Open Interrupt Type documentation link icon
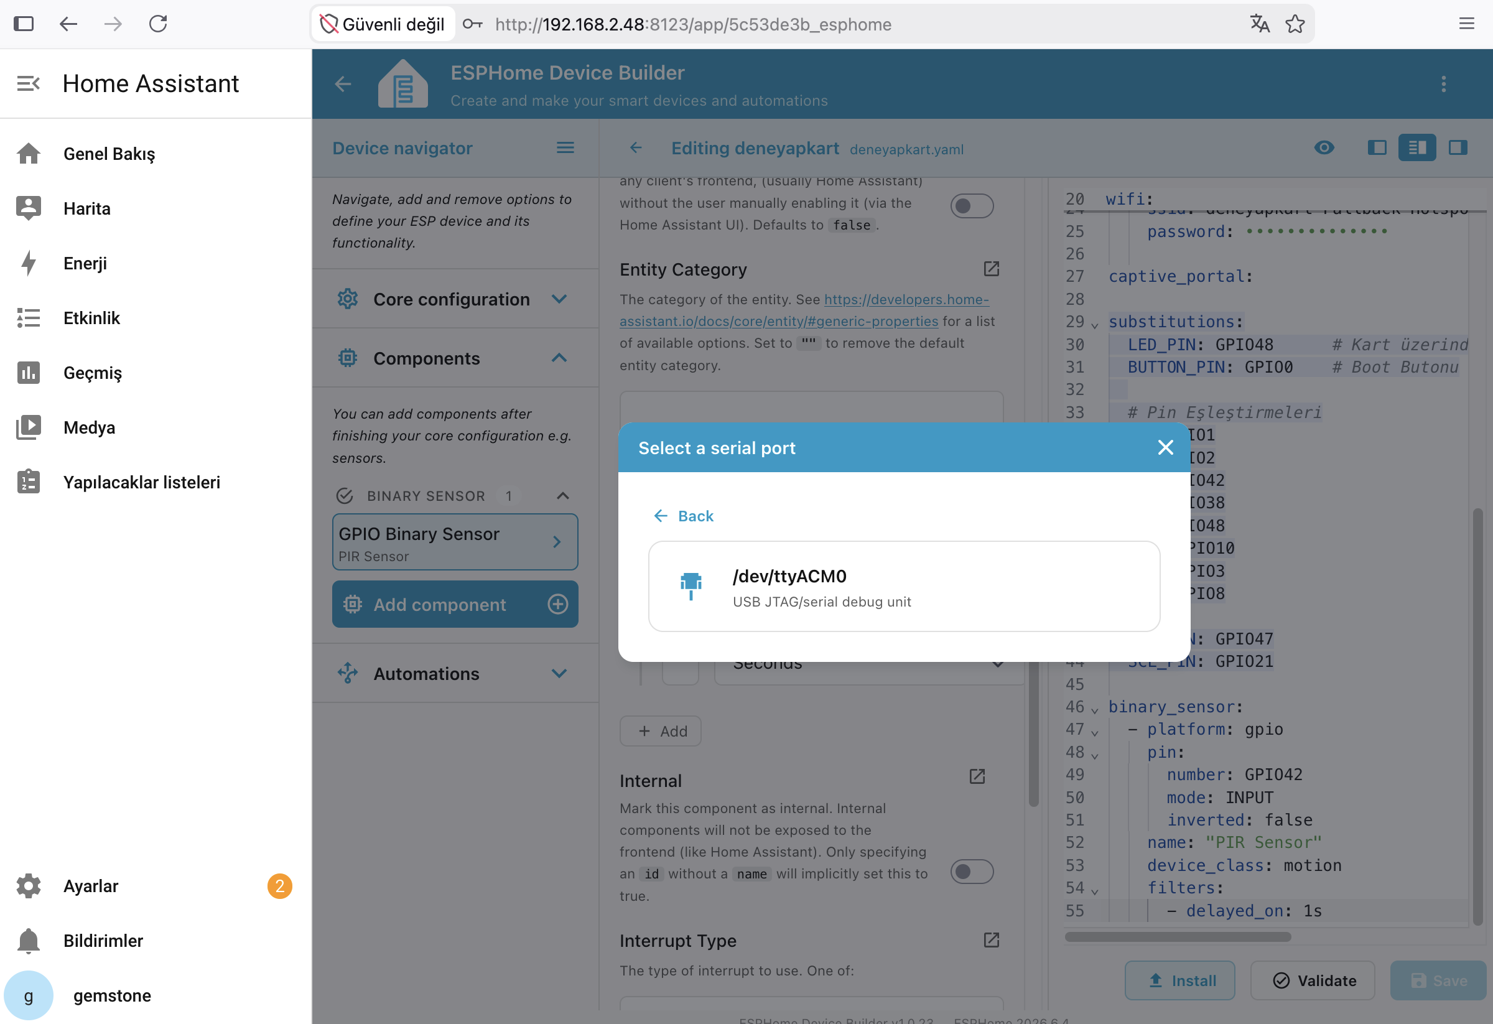 coord(991,940)
